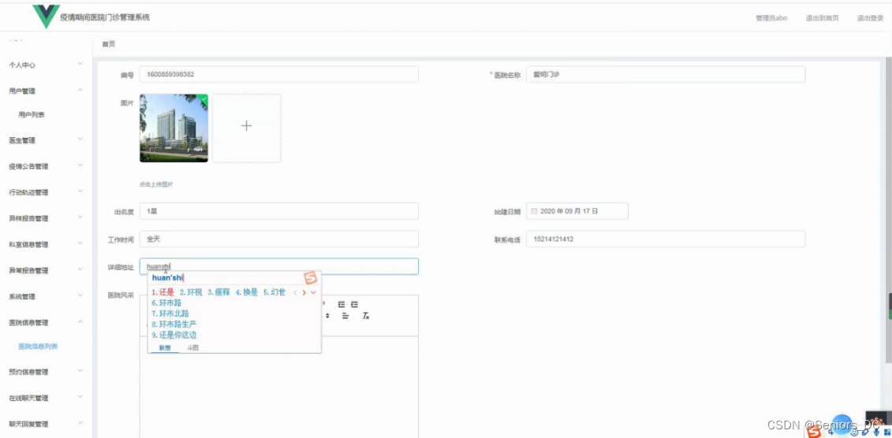Open 用户列表 submenu item

(32, 115)
